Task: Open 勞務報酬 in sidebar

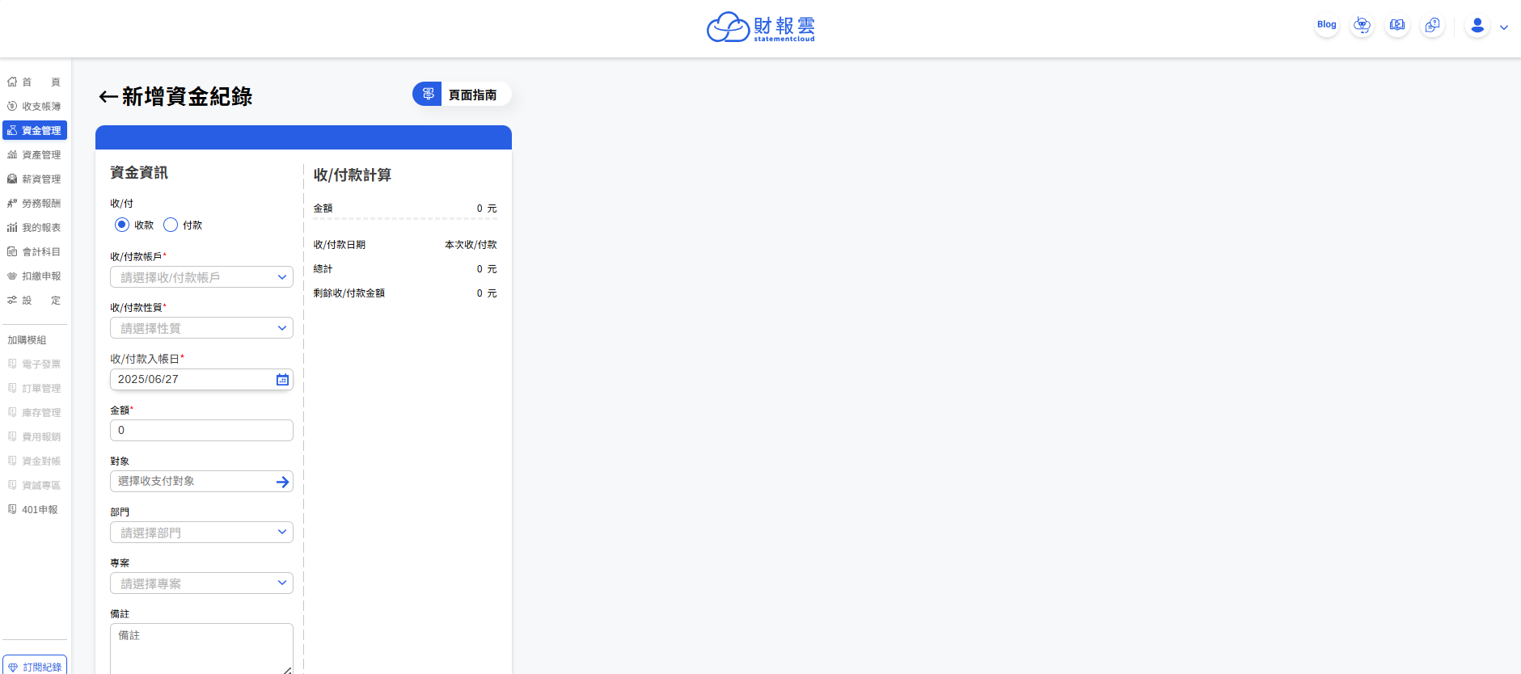Action: pos(34,204)
